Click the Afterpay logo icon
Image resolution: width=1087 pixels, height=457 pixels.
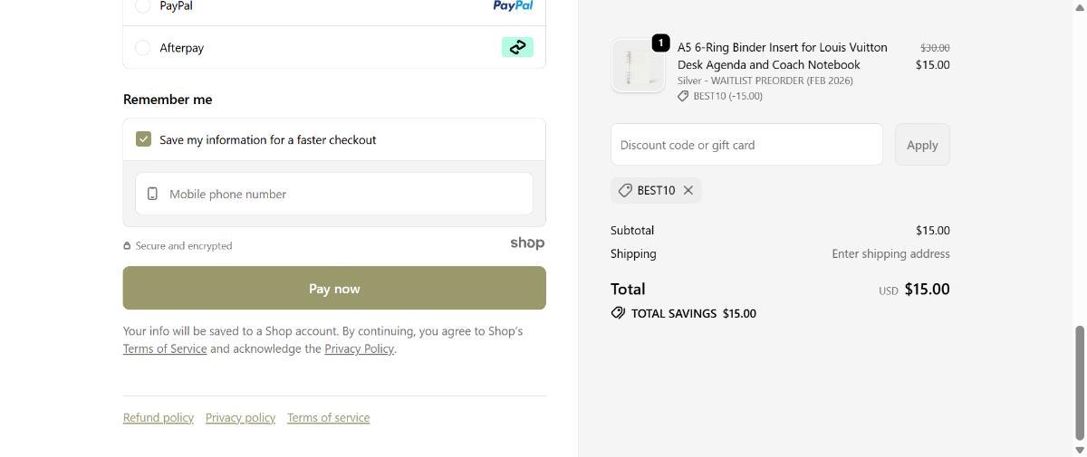pos(517,47)
